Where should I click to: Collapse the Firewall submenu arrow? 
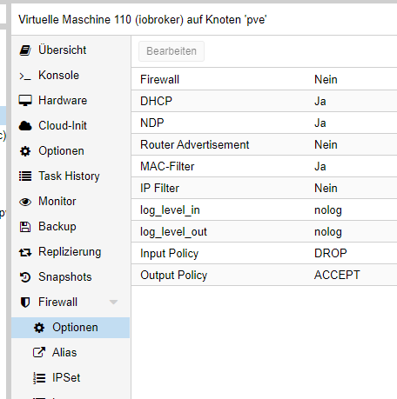pyautogui.click(x=113, y=303)
